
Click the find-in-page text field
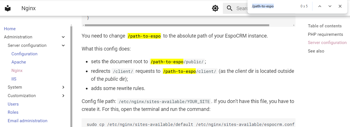coord(274,6)
